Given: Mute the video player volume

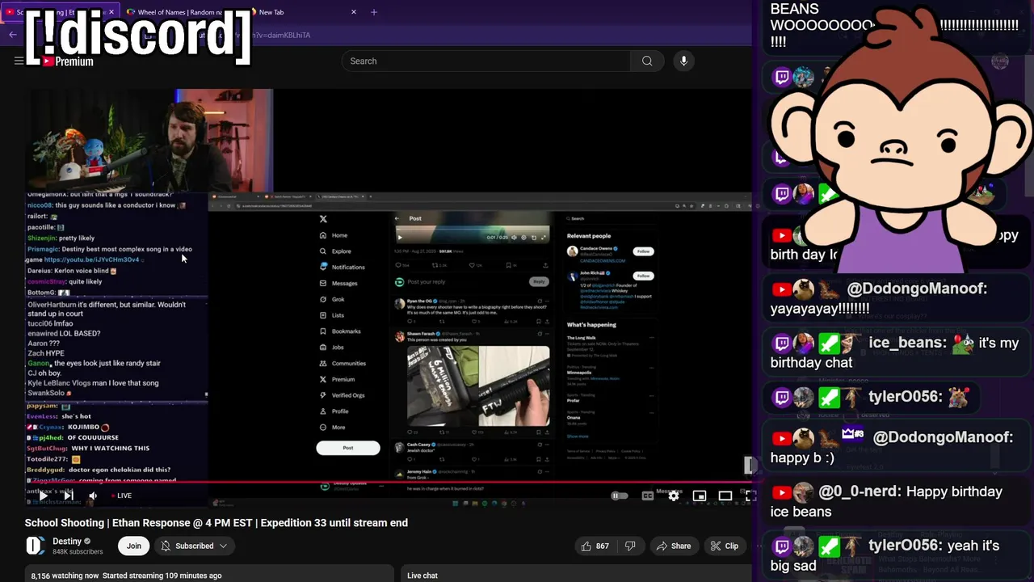Looking at the screenshot, I should pyautogui.click(x=93, y=496).
